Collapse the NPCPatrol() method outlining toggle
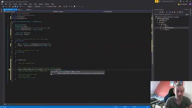 click(12, 60)
